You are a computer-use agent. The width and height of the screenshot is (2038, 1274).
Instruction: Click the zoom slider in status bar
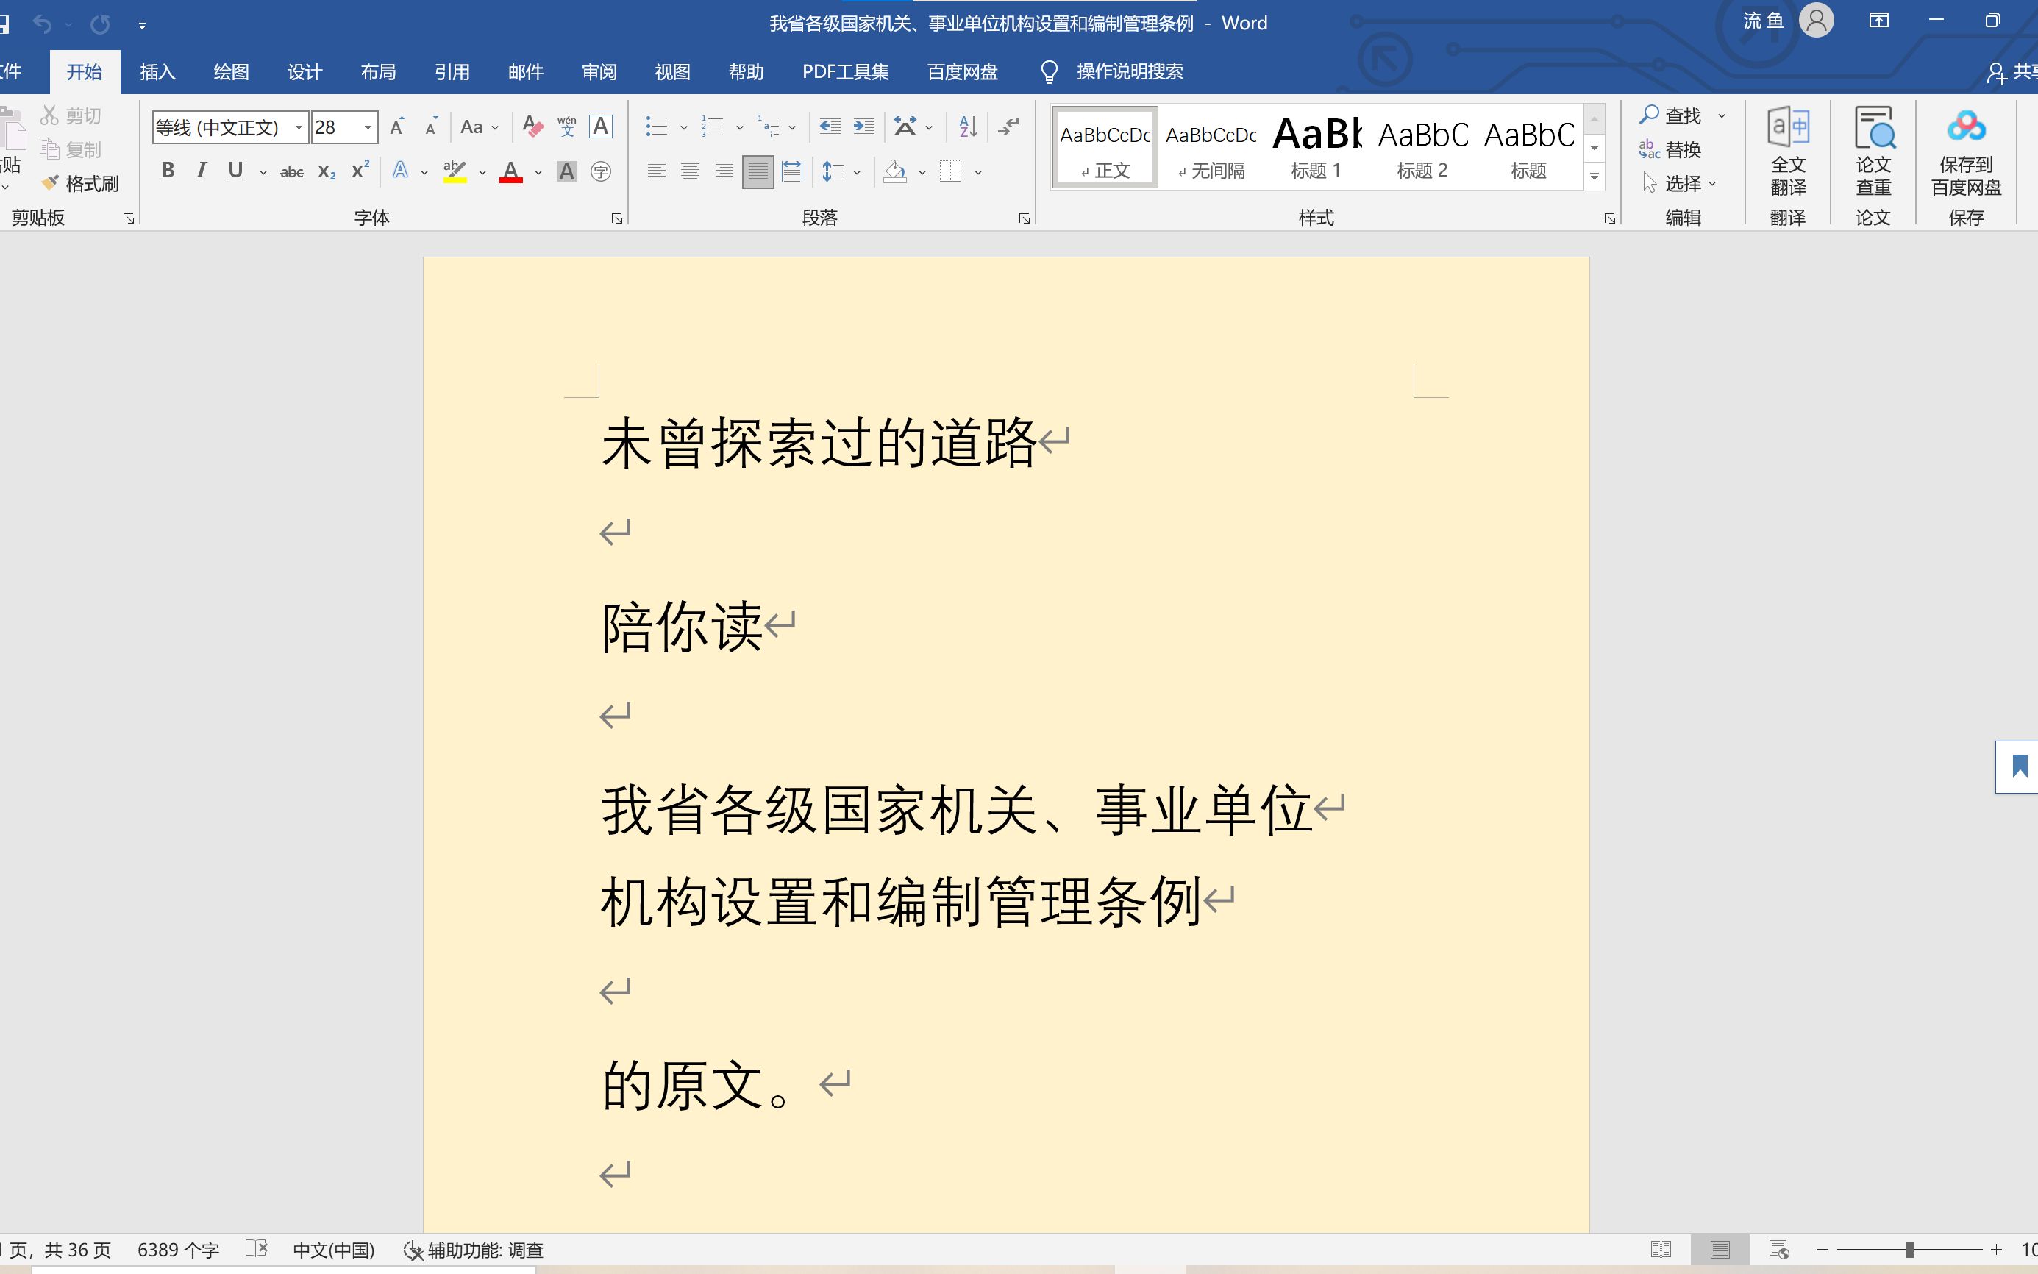(x=1909, y=1250)
